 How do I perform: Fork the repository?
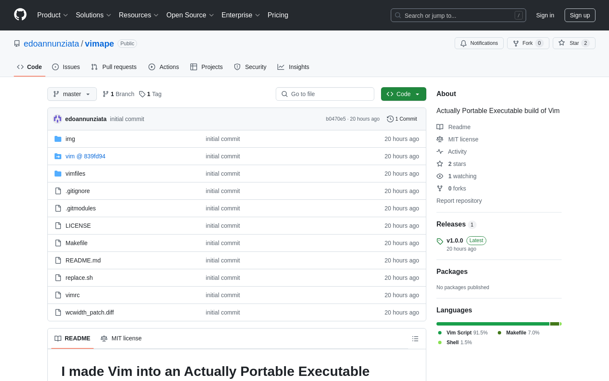click(x=528, y=43)
